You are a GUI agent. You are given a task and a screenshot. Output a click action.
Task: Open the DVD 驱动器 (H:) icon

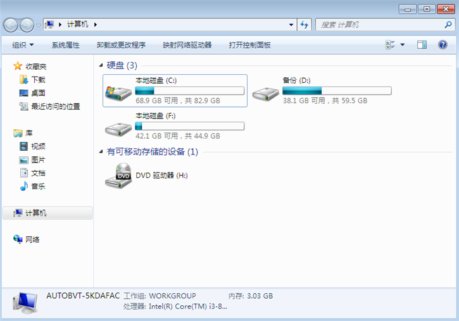pyautogui.click(x=118, y=175)
